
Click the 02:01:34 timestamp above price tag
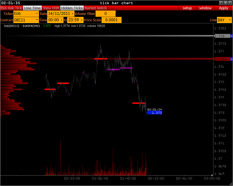(155, 109)
